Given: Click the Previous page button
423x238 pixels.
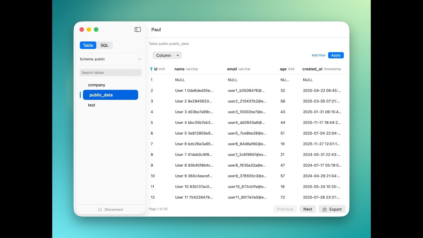Looking at the screenshot, I should 285,209.
